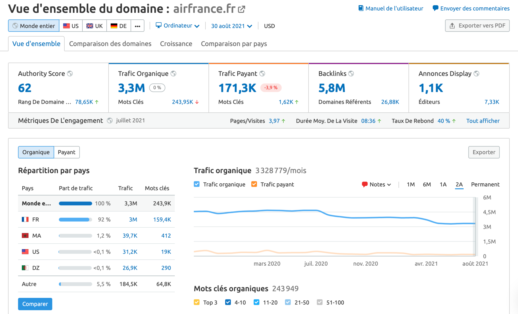Select the 1M time range
This screenshot has height=314, width=518.
point(411,184)
